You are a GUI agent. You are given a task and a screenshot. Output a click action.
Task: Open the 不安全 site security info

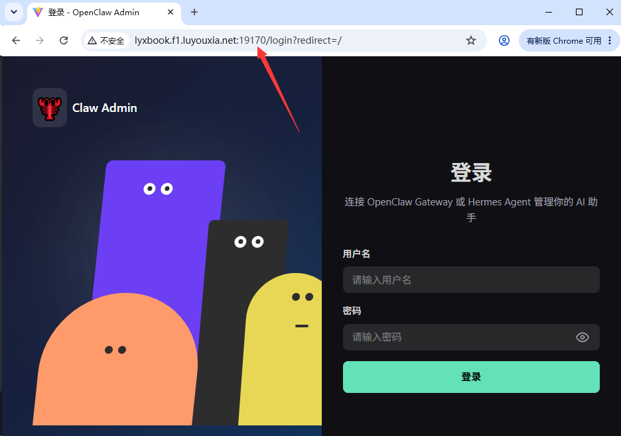click(x=106, y=40)
